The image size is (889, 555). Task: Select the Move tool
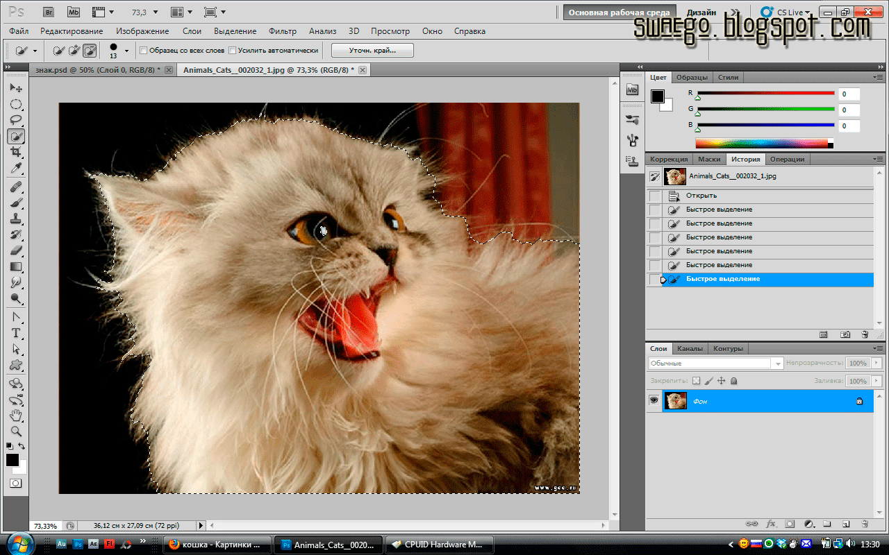[16, 88]
